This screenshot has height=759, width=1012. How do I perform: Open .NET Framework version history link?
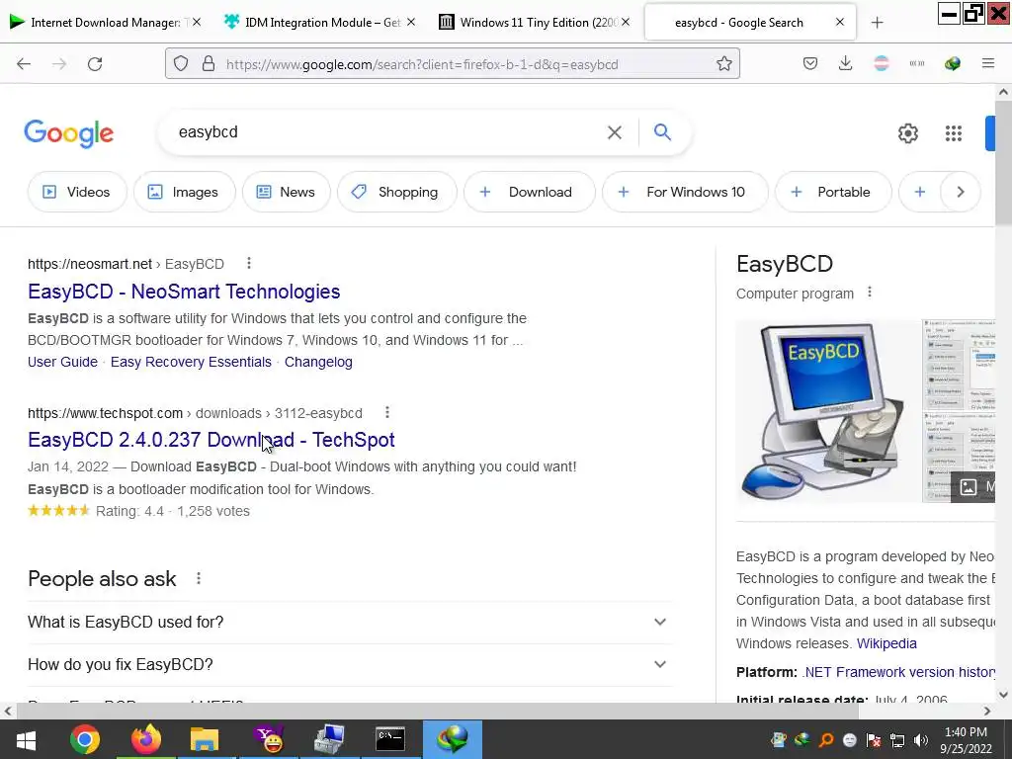[899, 672]
